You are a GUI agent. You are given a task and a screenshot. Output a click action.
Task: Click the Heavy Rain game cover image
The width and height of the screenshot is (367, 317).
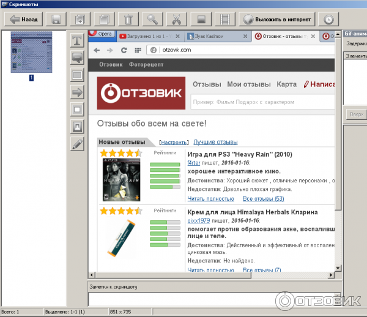(x=121, y=180)
